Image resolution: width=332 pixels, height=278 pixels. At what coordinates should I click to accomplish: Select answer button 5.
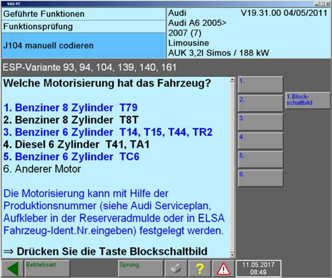(x=260, y=160)
